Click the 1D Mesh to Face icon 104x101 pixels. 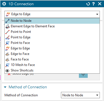pyautogui.click(x=7, y=65)
